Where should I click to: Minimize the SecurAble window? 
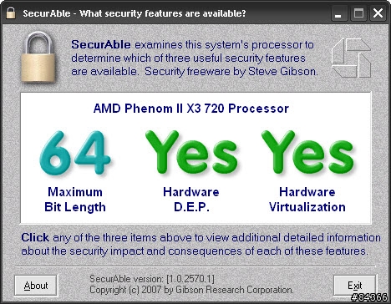tap(339, 13)
